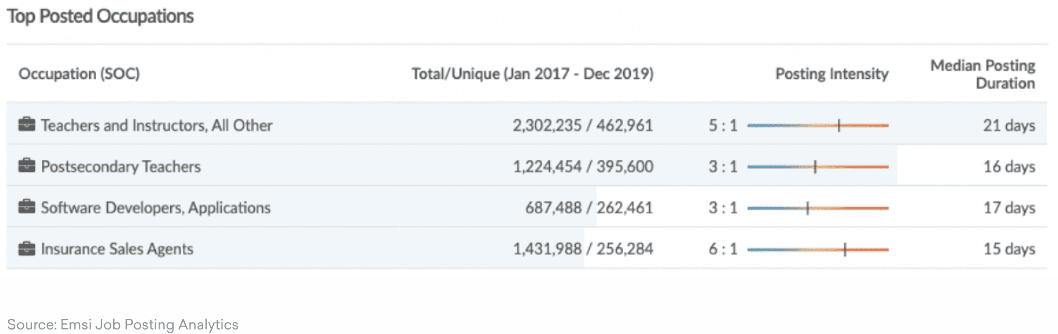
Task: Open Postsecondary Teachers occupation row
Action: (527, 166)
